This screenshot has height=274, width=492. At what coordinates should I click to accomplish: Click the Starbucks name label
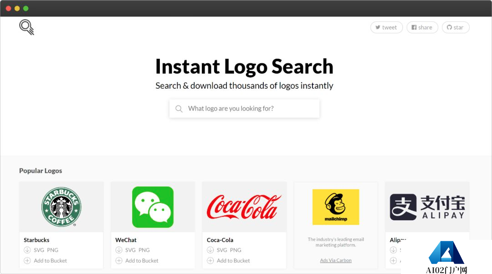tap(36, 240)
